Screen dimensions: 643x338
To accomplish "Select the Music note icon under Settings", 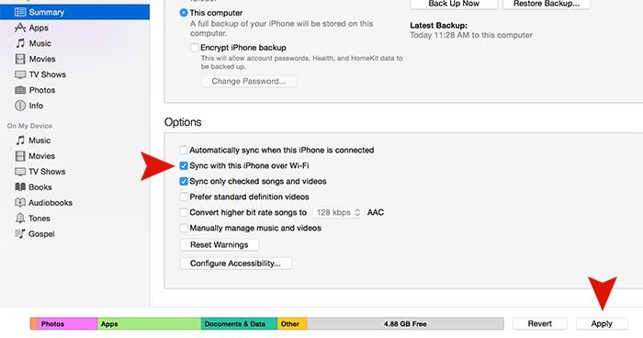I will pos(20,43).
